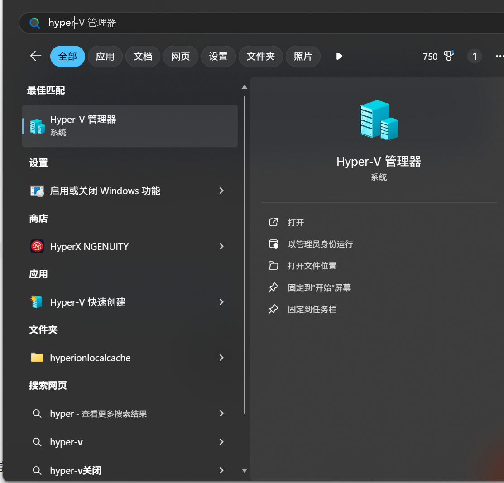The image size is (504, 483).
Task: Switch to the 设置 filter tab
Action: coord(218,57)
